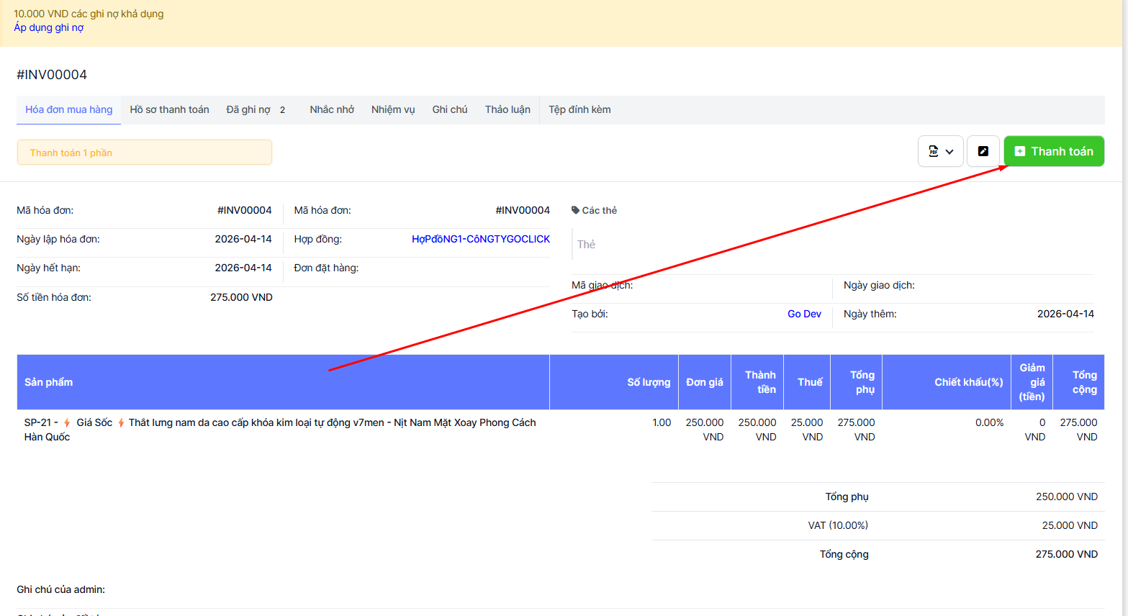This screenshot has height=616, width=1128.
Task: Switch to Thảo luận tab
Action: (507, 109)
